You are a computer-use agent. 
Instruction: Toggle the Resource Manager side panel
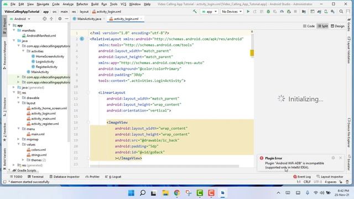tap(4, 55)
